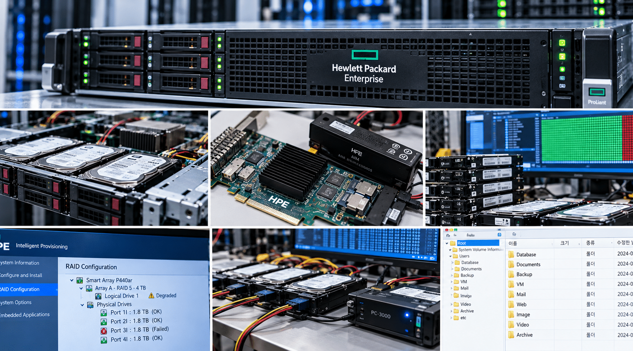Viewport: 633px width, 351px height.
Task: Click the green Port 4I drive icon
Action: coord(104,340)
